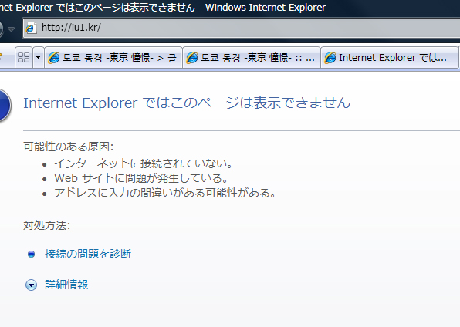Image resolution: width=460 pixels, height=327 pixels.
Task: Click the window title bar text
Action: pos(163,8)
